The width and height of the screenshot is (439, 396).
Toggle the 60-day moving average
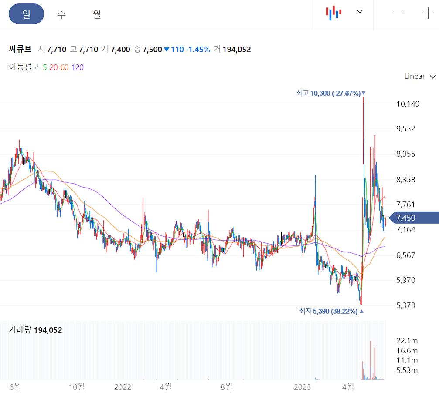(65, 67)
